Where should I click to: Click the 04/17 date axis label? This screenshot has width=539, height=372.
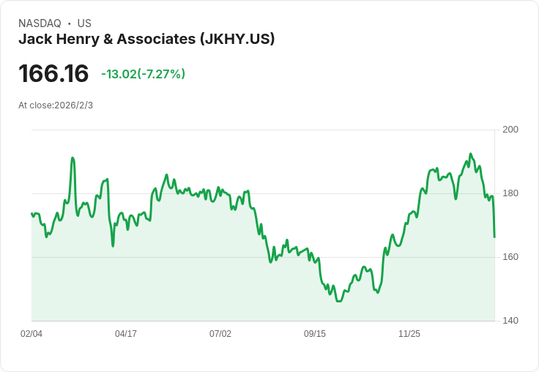(126, 333)
